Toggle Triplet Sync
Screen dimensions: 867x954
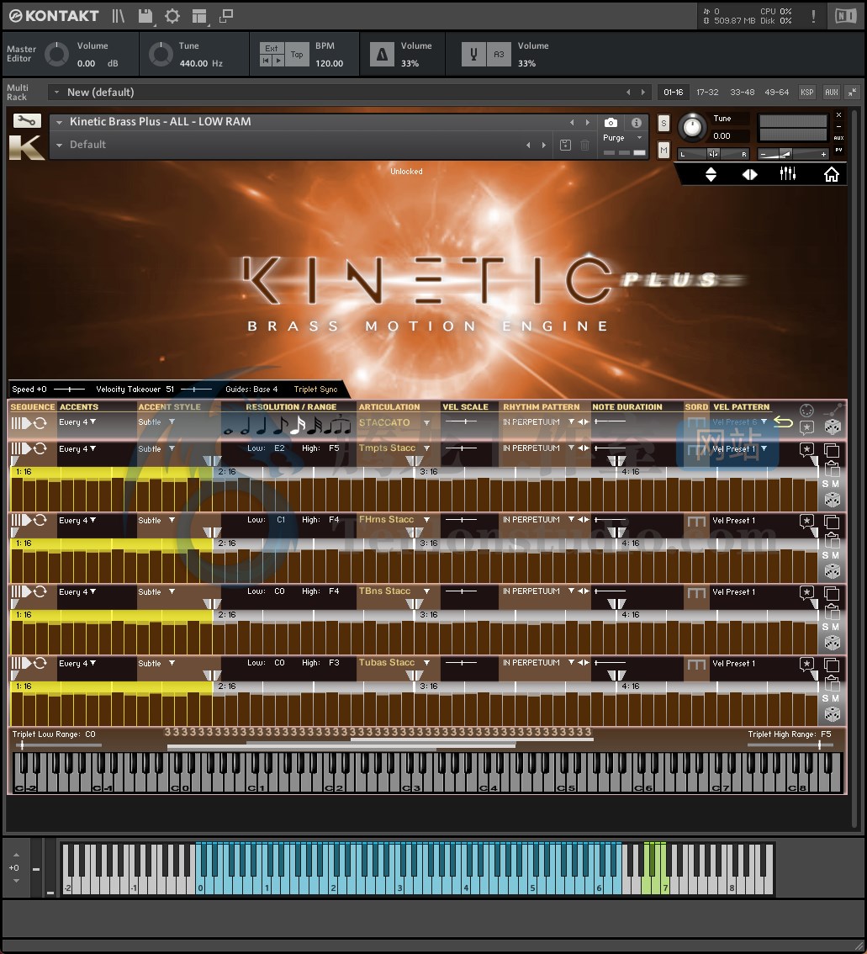click(x=315, y=390)
